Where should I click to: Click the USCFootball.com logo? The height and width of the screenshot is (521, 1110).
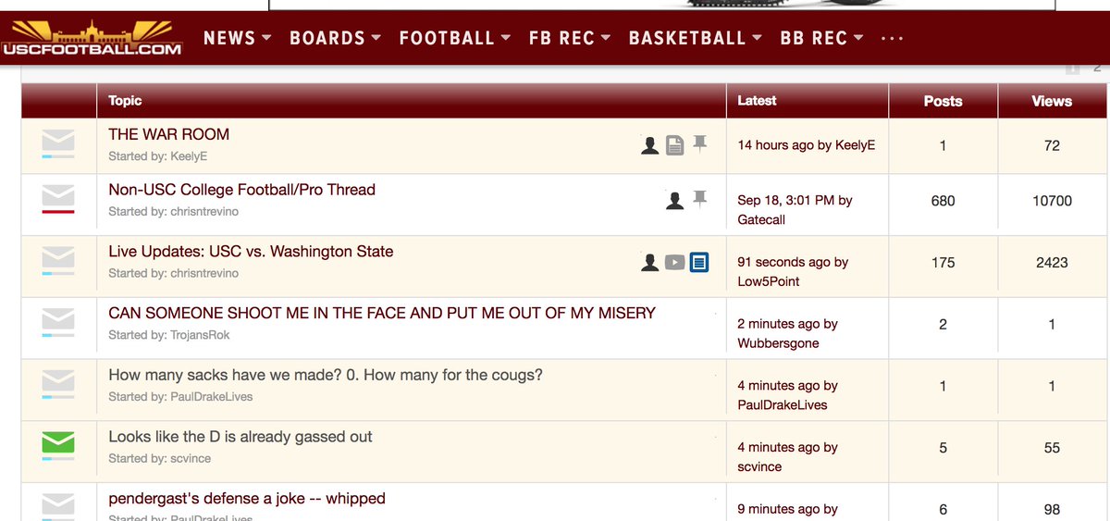[92, 38]
